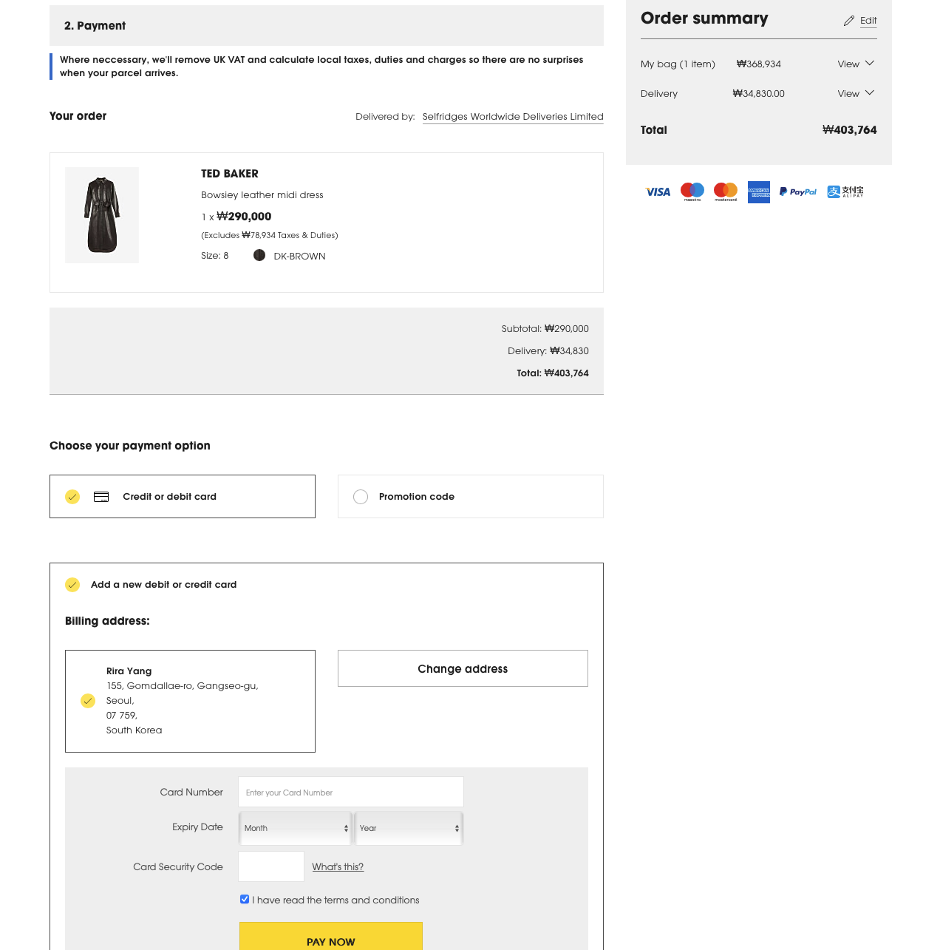Screen dimensions: 940x950
Task: Click the Maestro payment logo
Action: tap(692, 191)
